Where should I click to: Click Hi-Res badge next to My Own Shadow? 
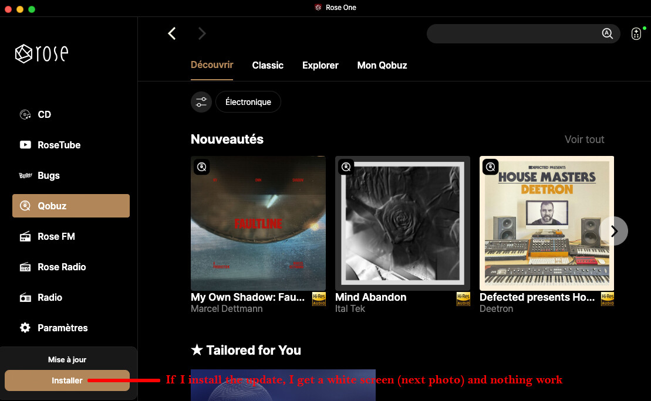[319, 299]
